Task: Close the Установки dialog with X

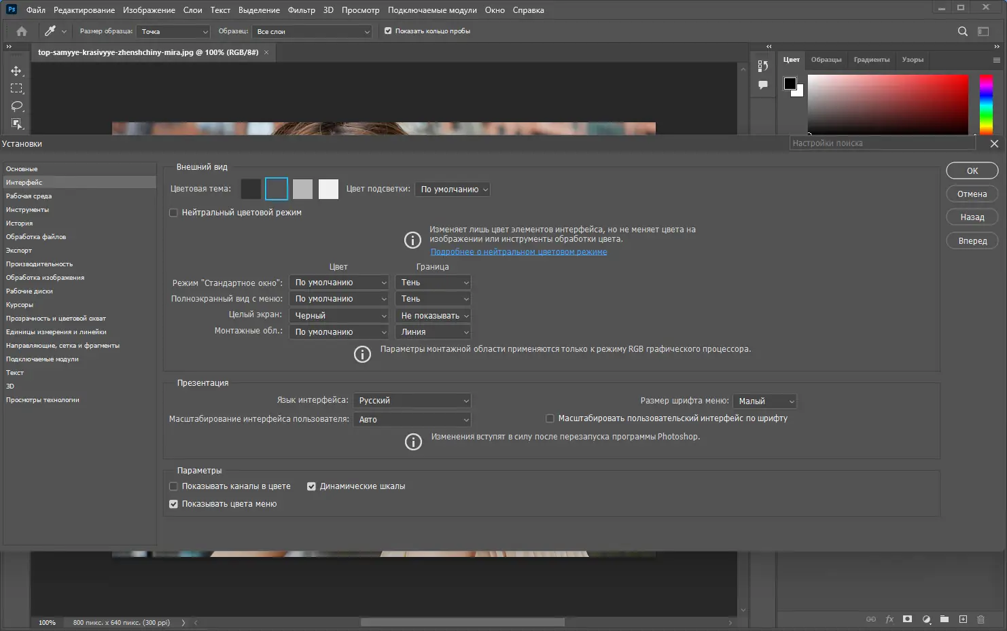Action: coord(994,143)
